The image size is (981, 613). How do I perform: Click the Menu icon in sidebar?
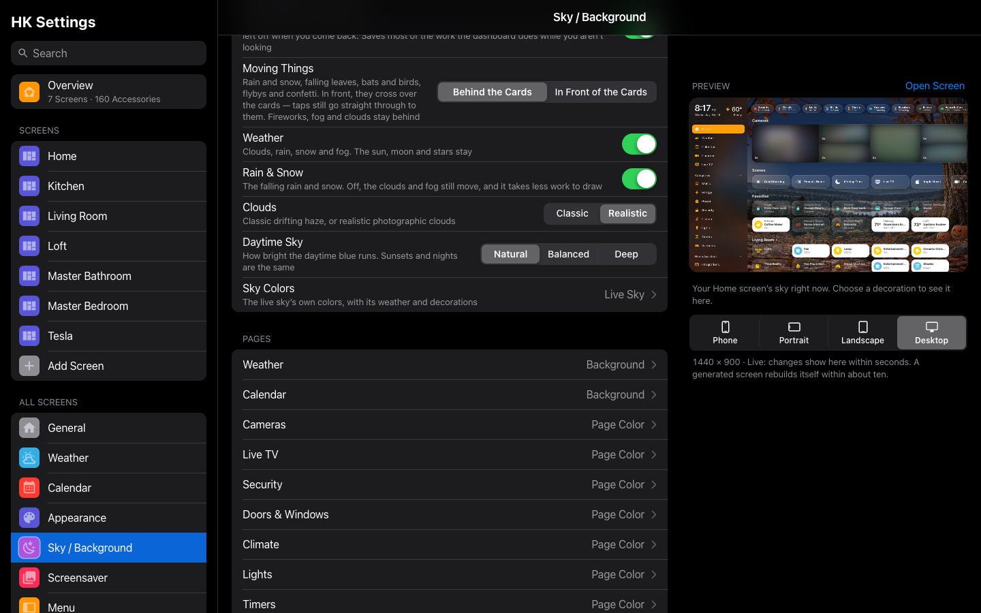pyautogui.click(x=29, y=606)
